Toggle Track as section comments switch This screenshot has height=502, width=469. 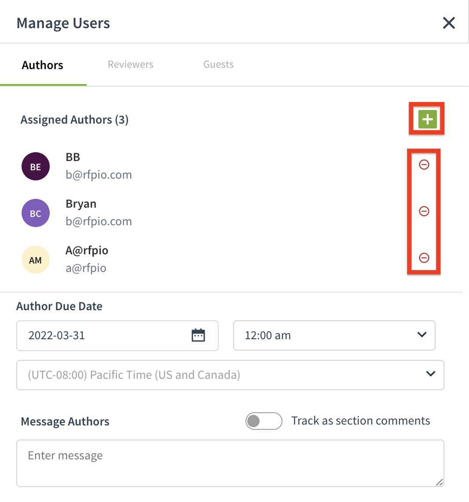tap(264, 421)
